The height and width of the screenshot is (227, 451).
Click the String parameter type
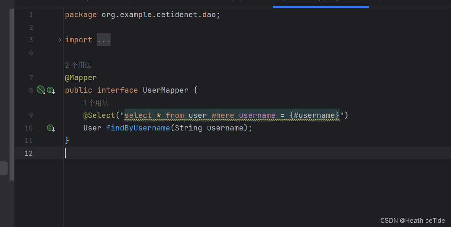(x=188, y=128)
